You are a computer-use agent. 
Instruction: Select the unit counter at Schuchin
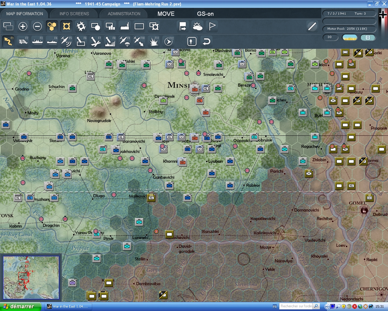click(x=72, y=88)
